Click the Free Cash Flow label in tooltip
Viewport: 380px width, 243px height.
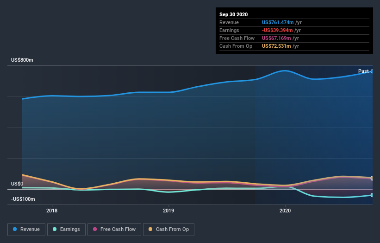237,38
